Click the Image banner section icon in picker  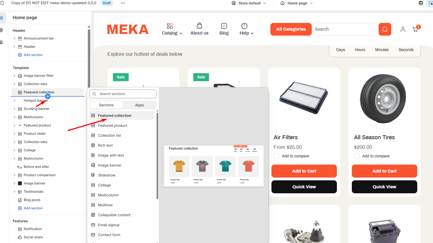coord(93,165)
